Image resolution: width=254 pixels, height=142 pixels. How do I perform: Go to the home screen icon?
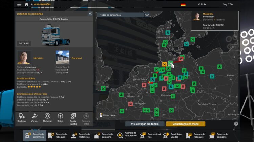[26, 4]
